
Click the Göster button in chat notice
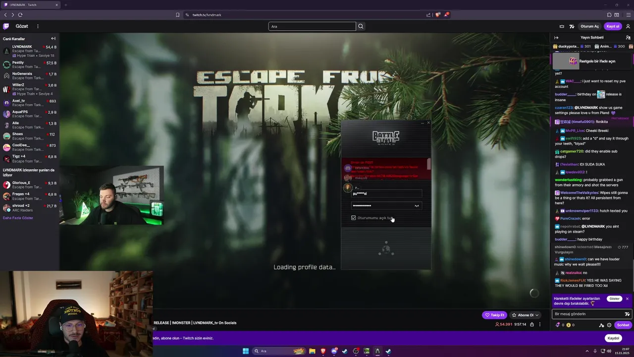tap(614, 298)
